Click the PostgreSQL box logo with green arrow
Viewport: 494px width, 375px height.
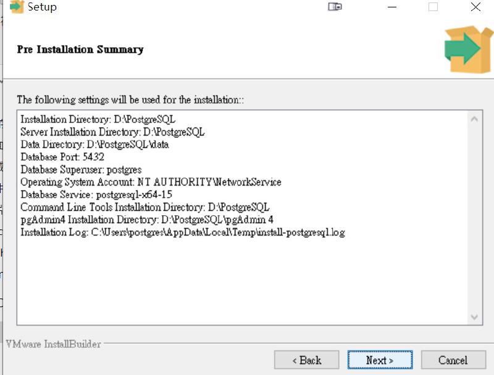pos(467,49)
